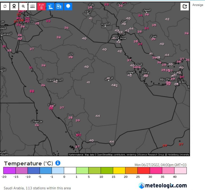The height and width of the screenshot is (190, 205).
Task: Click the Abu Dhabi city label
Action: coord(165,79)
